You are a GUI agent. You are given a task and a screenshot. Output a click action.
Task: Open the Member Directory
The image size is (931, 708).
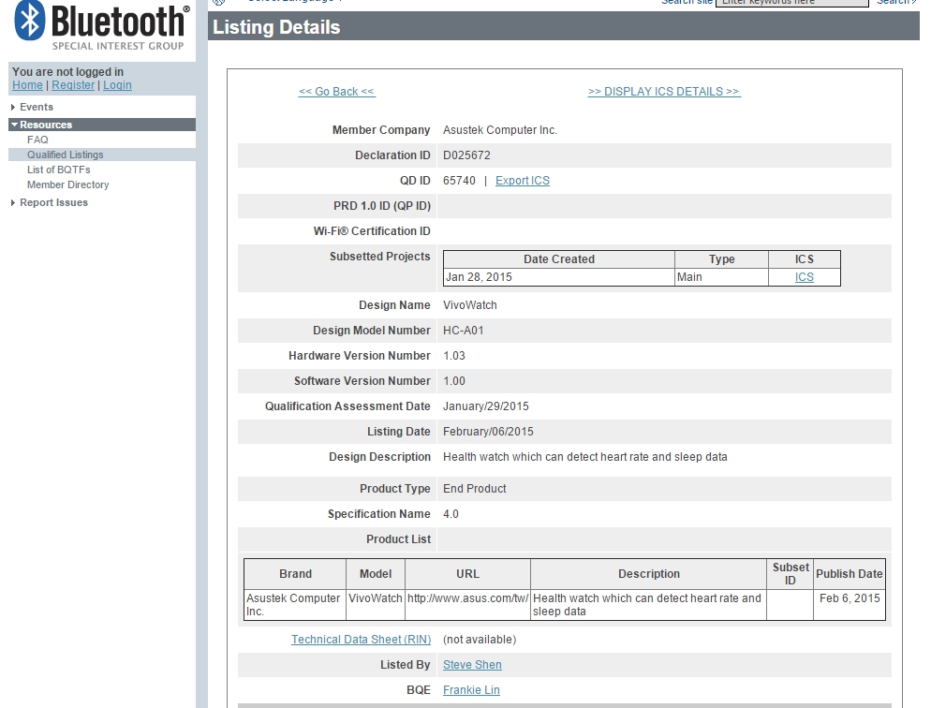pos(67,185)
